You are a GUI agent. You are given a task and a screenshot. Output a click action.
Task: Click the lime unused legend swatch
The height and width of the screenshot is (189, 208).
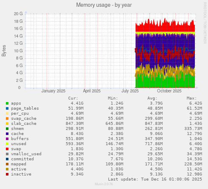(x=7, y=144)
